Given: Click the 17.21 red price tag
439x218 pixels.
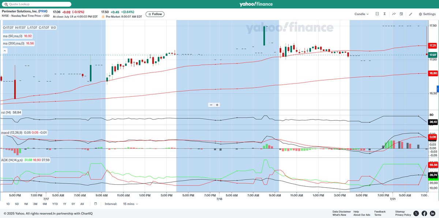Looking at the screenshot, I should tap(433, 45).
